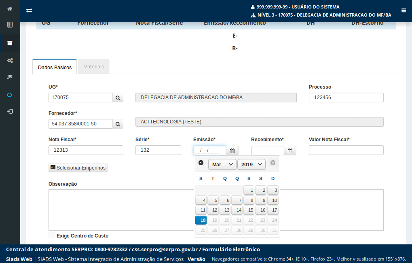Image resolution: width=412 pixels, height=263 pixels.
Task: Select day 4 in the calendar
Action: pyautogui.click(x=201, y=200)
